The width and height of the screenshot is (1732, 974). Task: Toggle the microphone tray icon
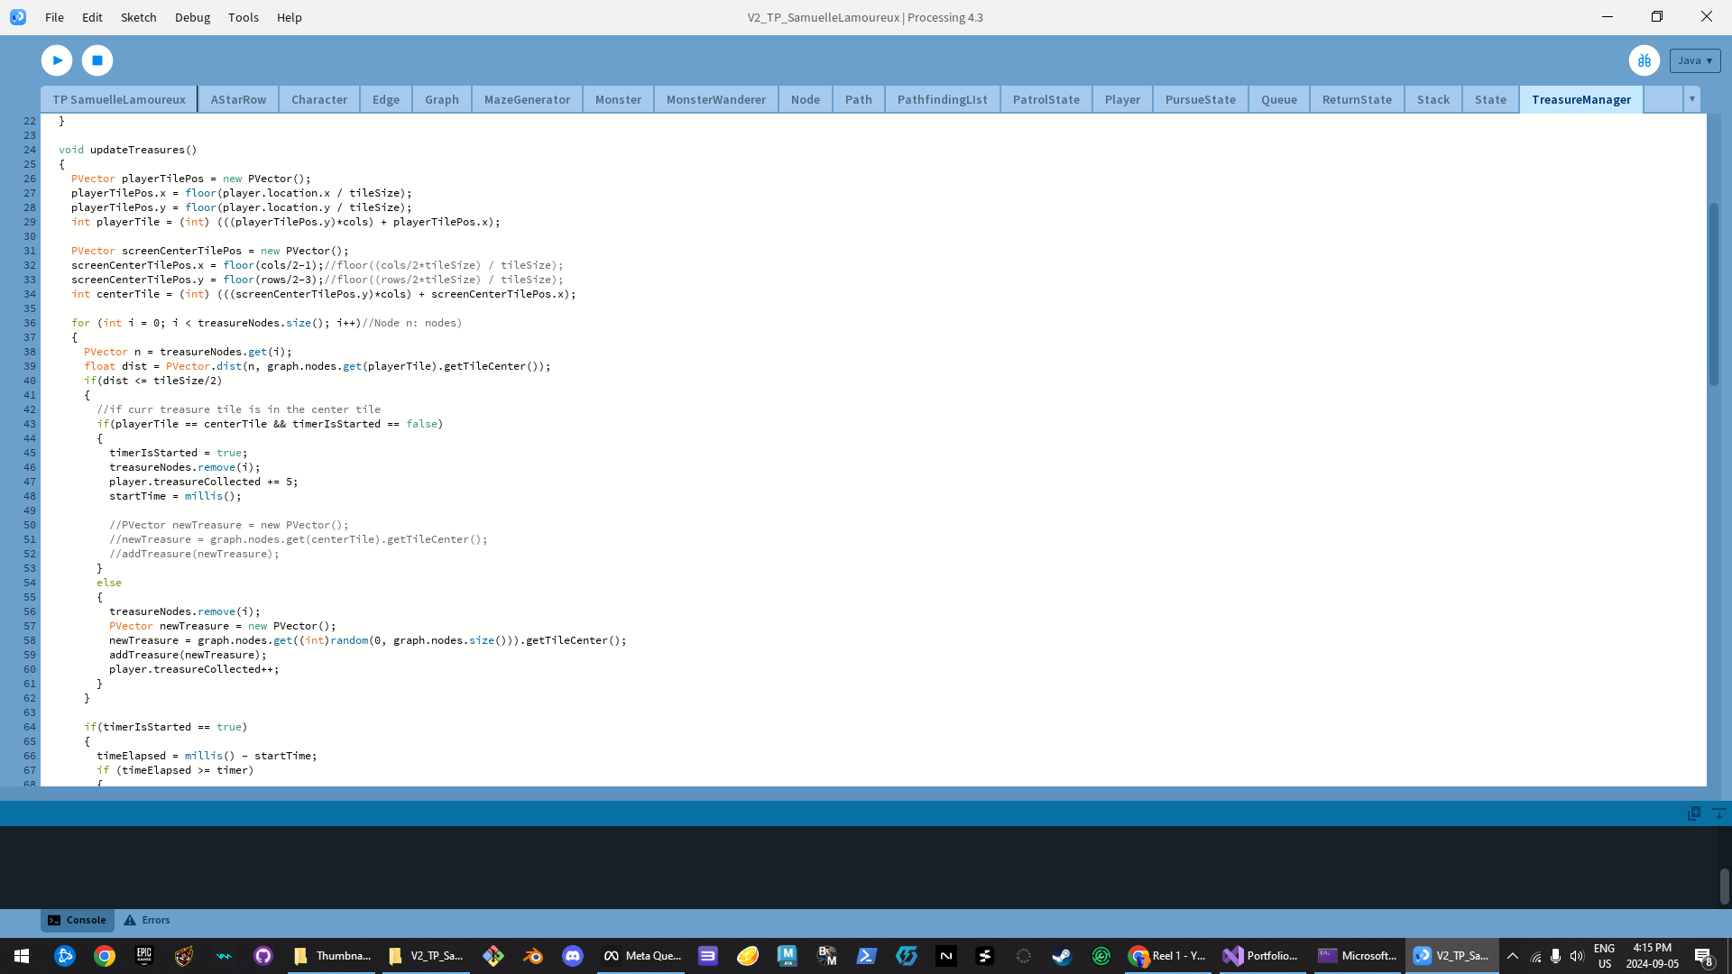click(x=1555, y=956)
